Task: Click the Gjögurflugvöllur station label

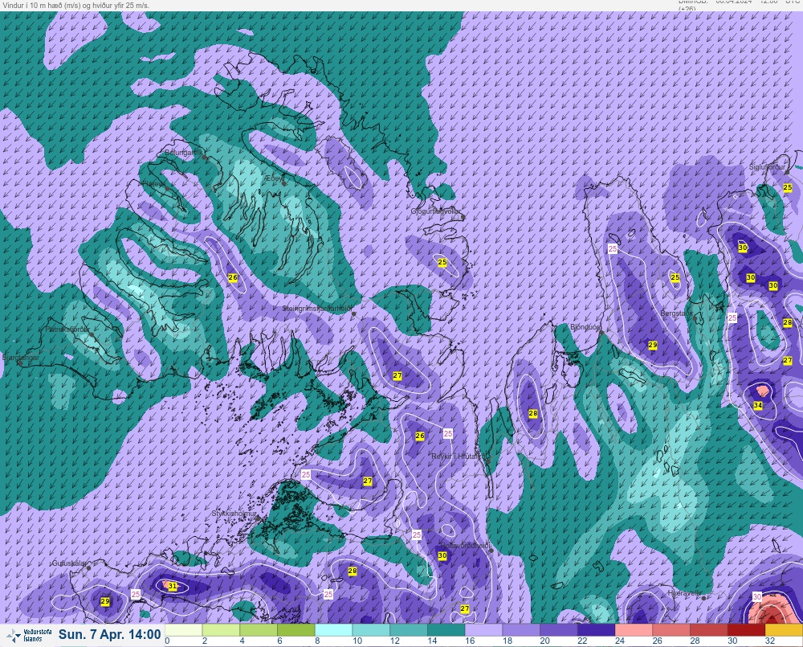Action: coord(436,211)
